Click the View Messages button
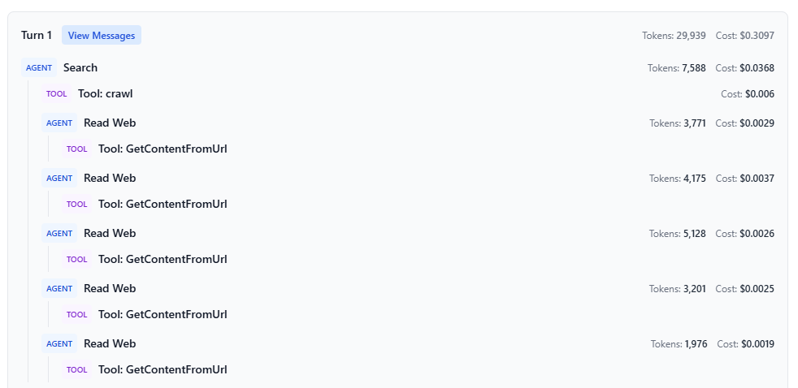The image size is (798, 388). pyautogui.click(x=101, y=36)
